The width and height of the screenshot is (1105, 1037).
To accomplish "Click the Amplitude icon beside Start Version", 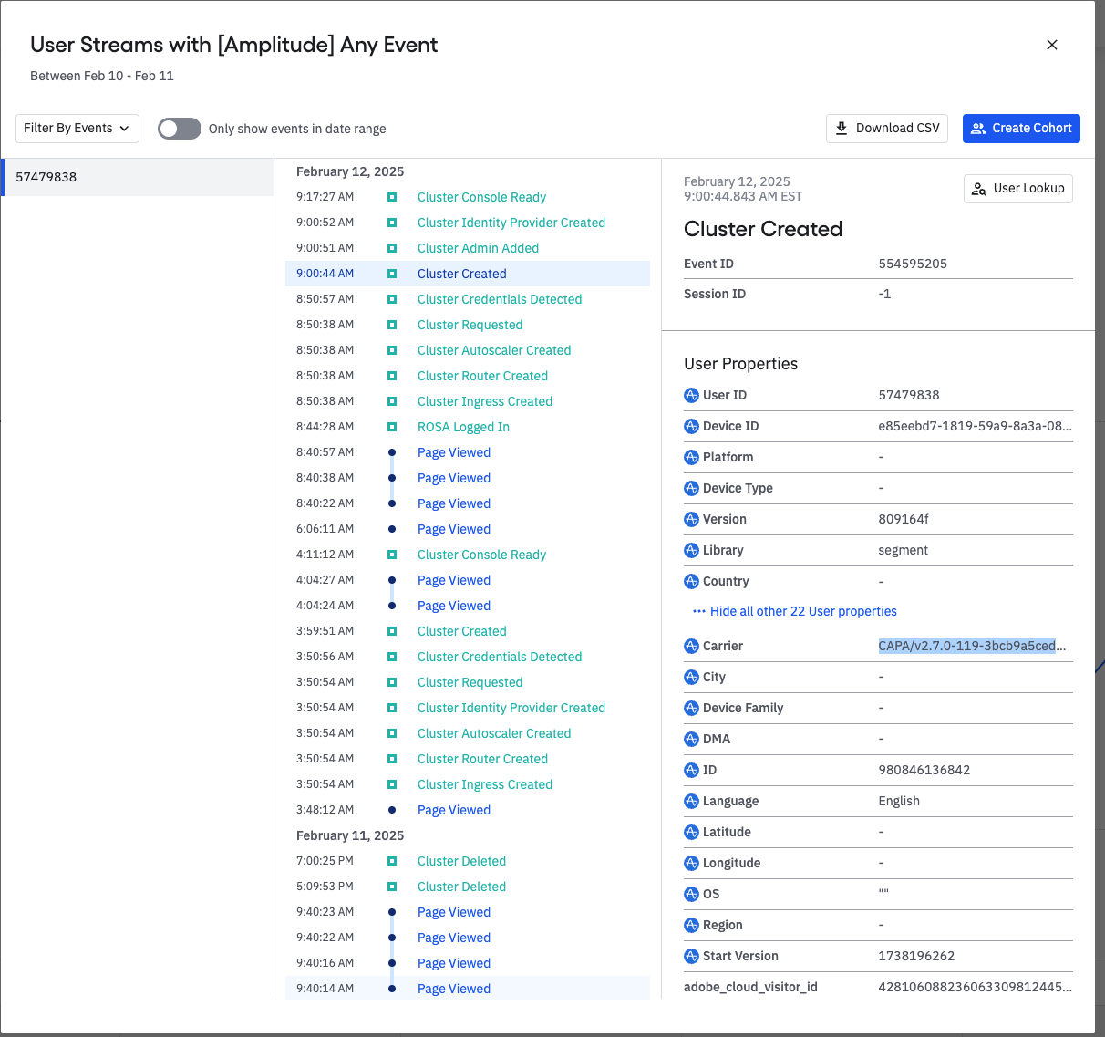I will pos(691,956).
